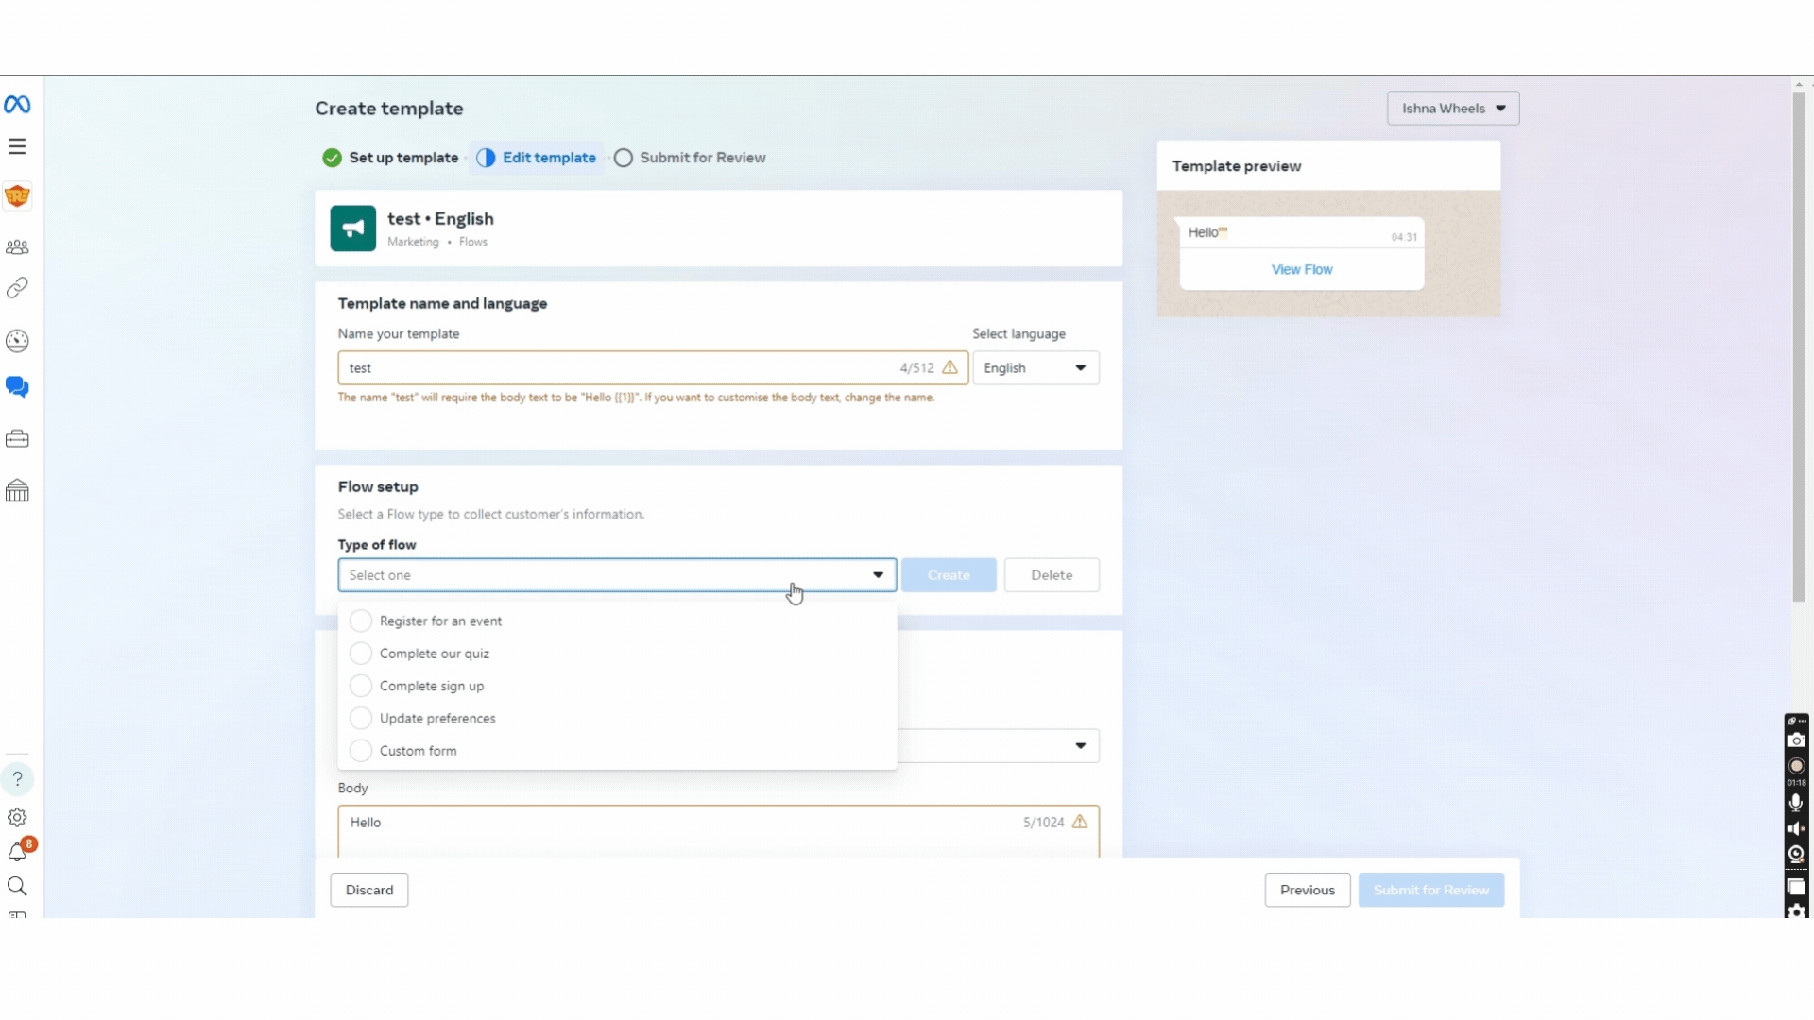Expand the Type of flow dropdown

coord(616,575)
